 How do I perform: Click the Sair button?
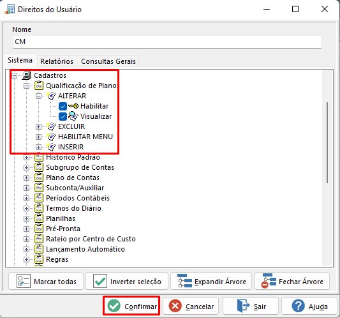251,306
